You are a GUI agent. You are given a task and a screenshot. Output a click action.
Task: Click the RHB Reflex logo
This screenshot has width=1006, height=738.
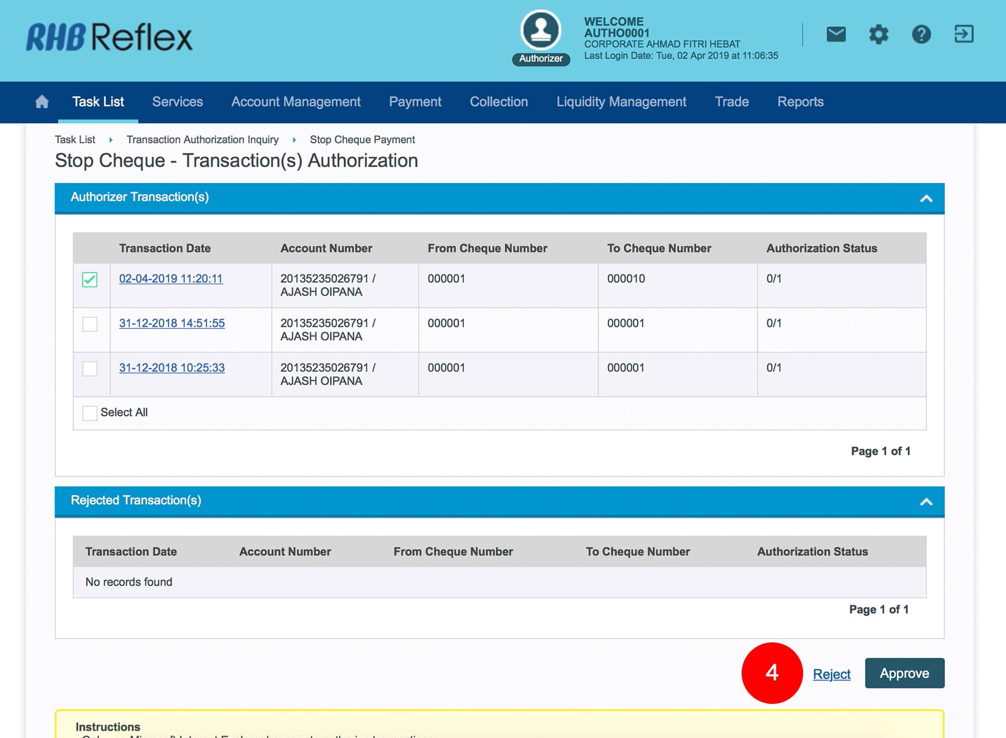109,37
